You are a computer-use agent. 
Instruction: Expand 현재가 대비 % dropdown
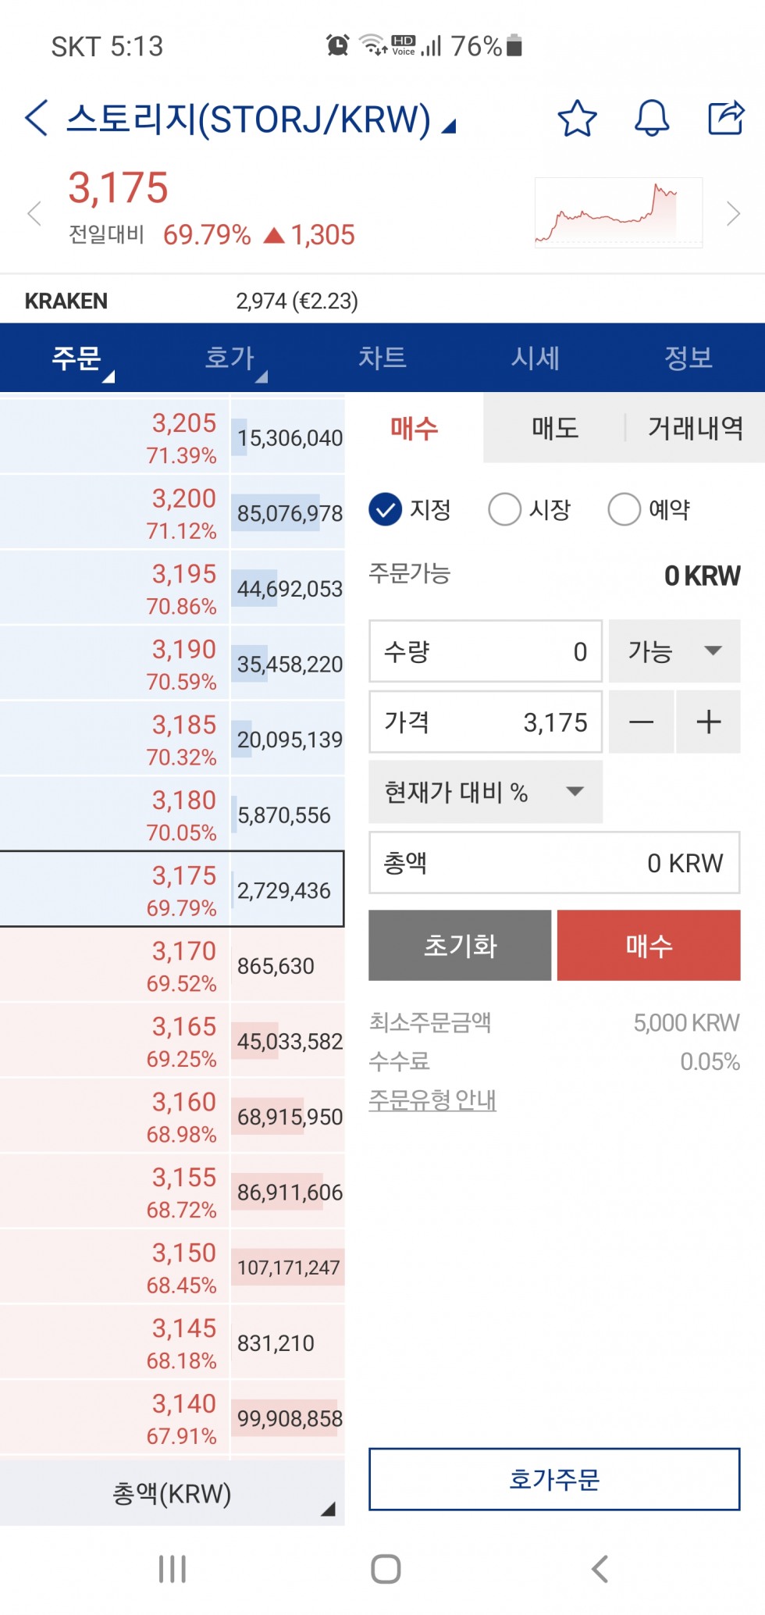pyautogui.click(x=486, y=792)
